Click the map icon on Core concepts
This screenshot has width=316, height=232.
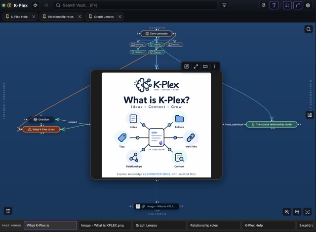147,34
